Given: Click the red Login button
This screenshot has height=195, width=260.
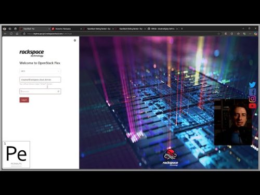Looking at the screenshot, I should tap(24, 100).
